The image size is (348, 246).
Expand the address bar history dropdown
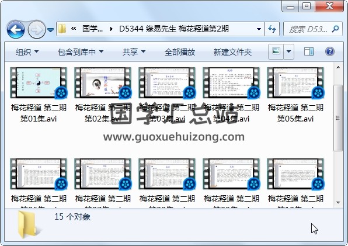[259, 29]
